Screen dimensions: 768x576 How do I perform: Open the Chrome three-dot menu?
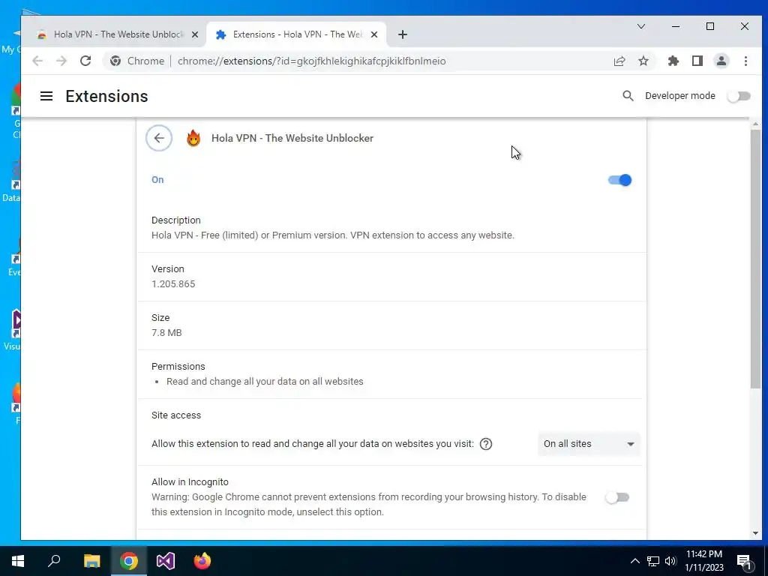pyautogui.click(x=745, y=61)
